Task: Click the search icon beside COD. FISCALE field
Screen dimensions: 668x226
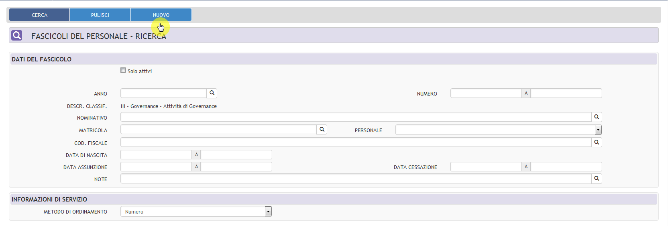Action: (x=597, y=143)
